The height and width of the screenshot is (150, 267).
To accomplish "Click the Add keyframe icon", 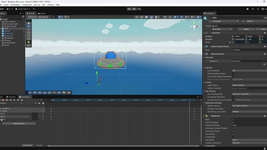I will coord(39,103).
